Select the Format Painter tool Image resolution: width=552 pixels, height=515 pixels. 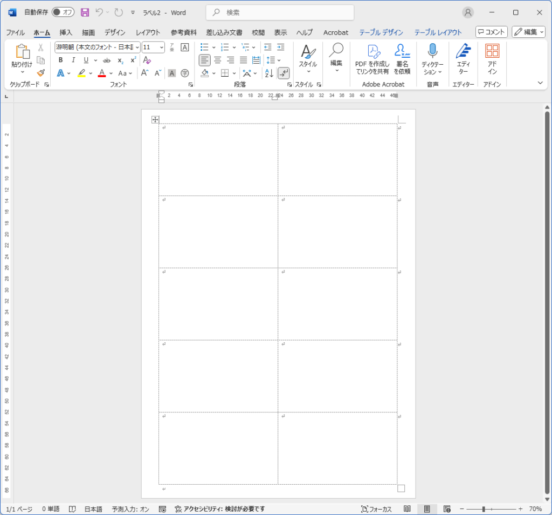[40, 73]
